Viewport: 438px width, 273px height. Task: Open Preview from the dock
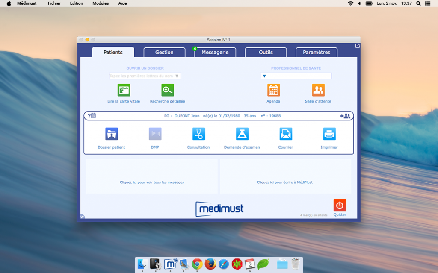point(184,264)
